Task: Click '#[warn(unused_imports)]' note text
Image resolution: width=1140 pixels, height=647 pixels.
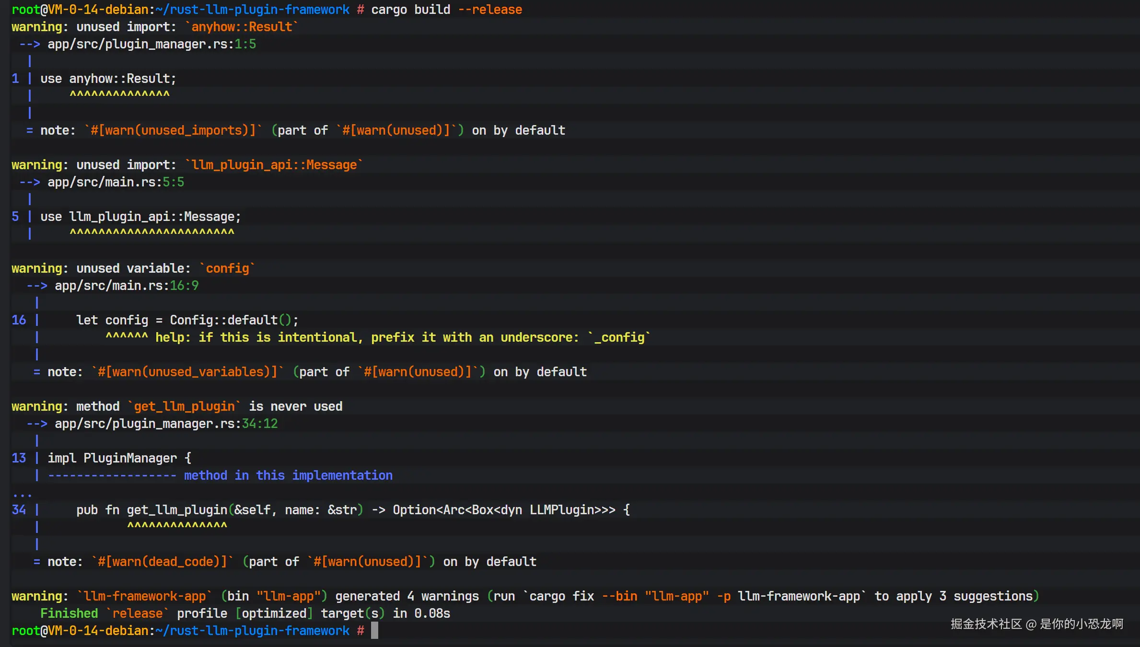Action: point(173,130)
